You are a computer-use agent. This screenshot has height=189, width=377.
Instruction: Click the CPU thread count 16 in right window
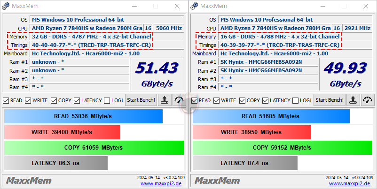[337, 28]
